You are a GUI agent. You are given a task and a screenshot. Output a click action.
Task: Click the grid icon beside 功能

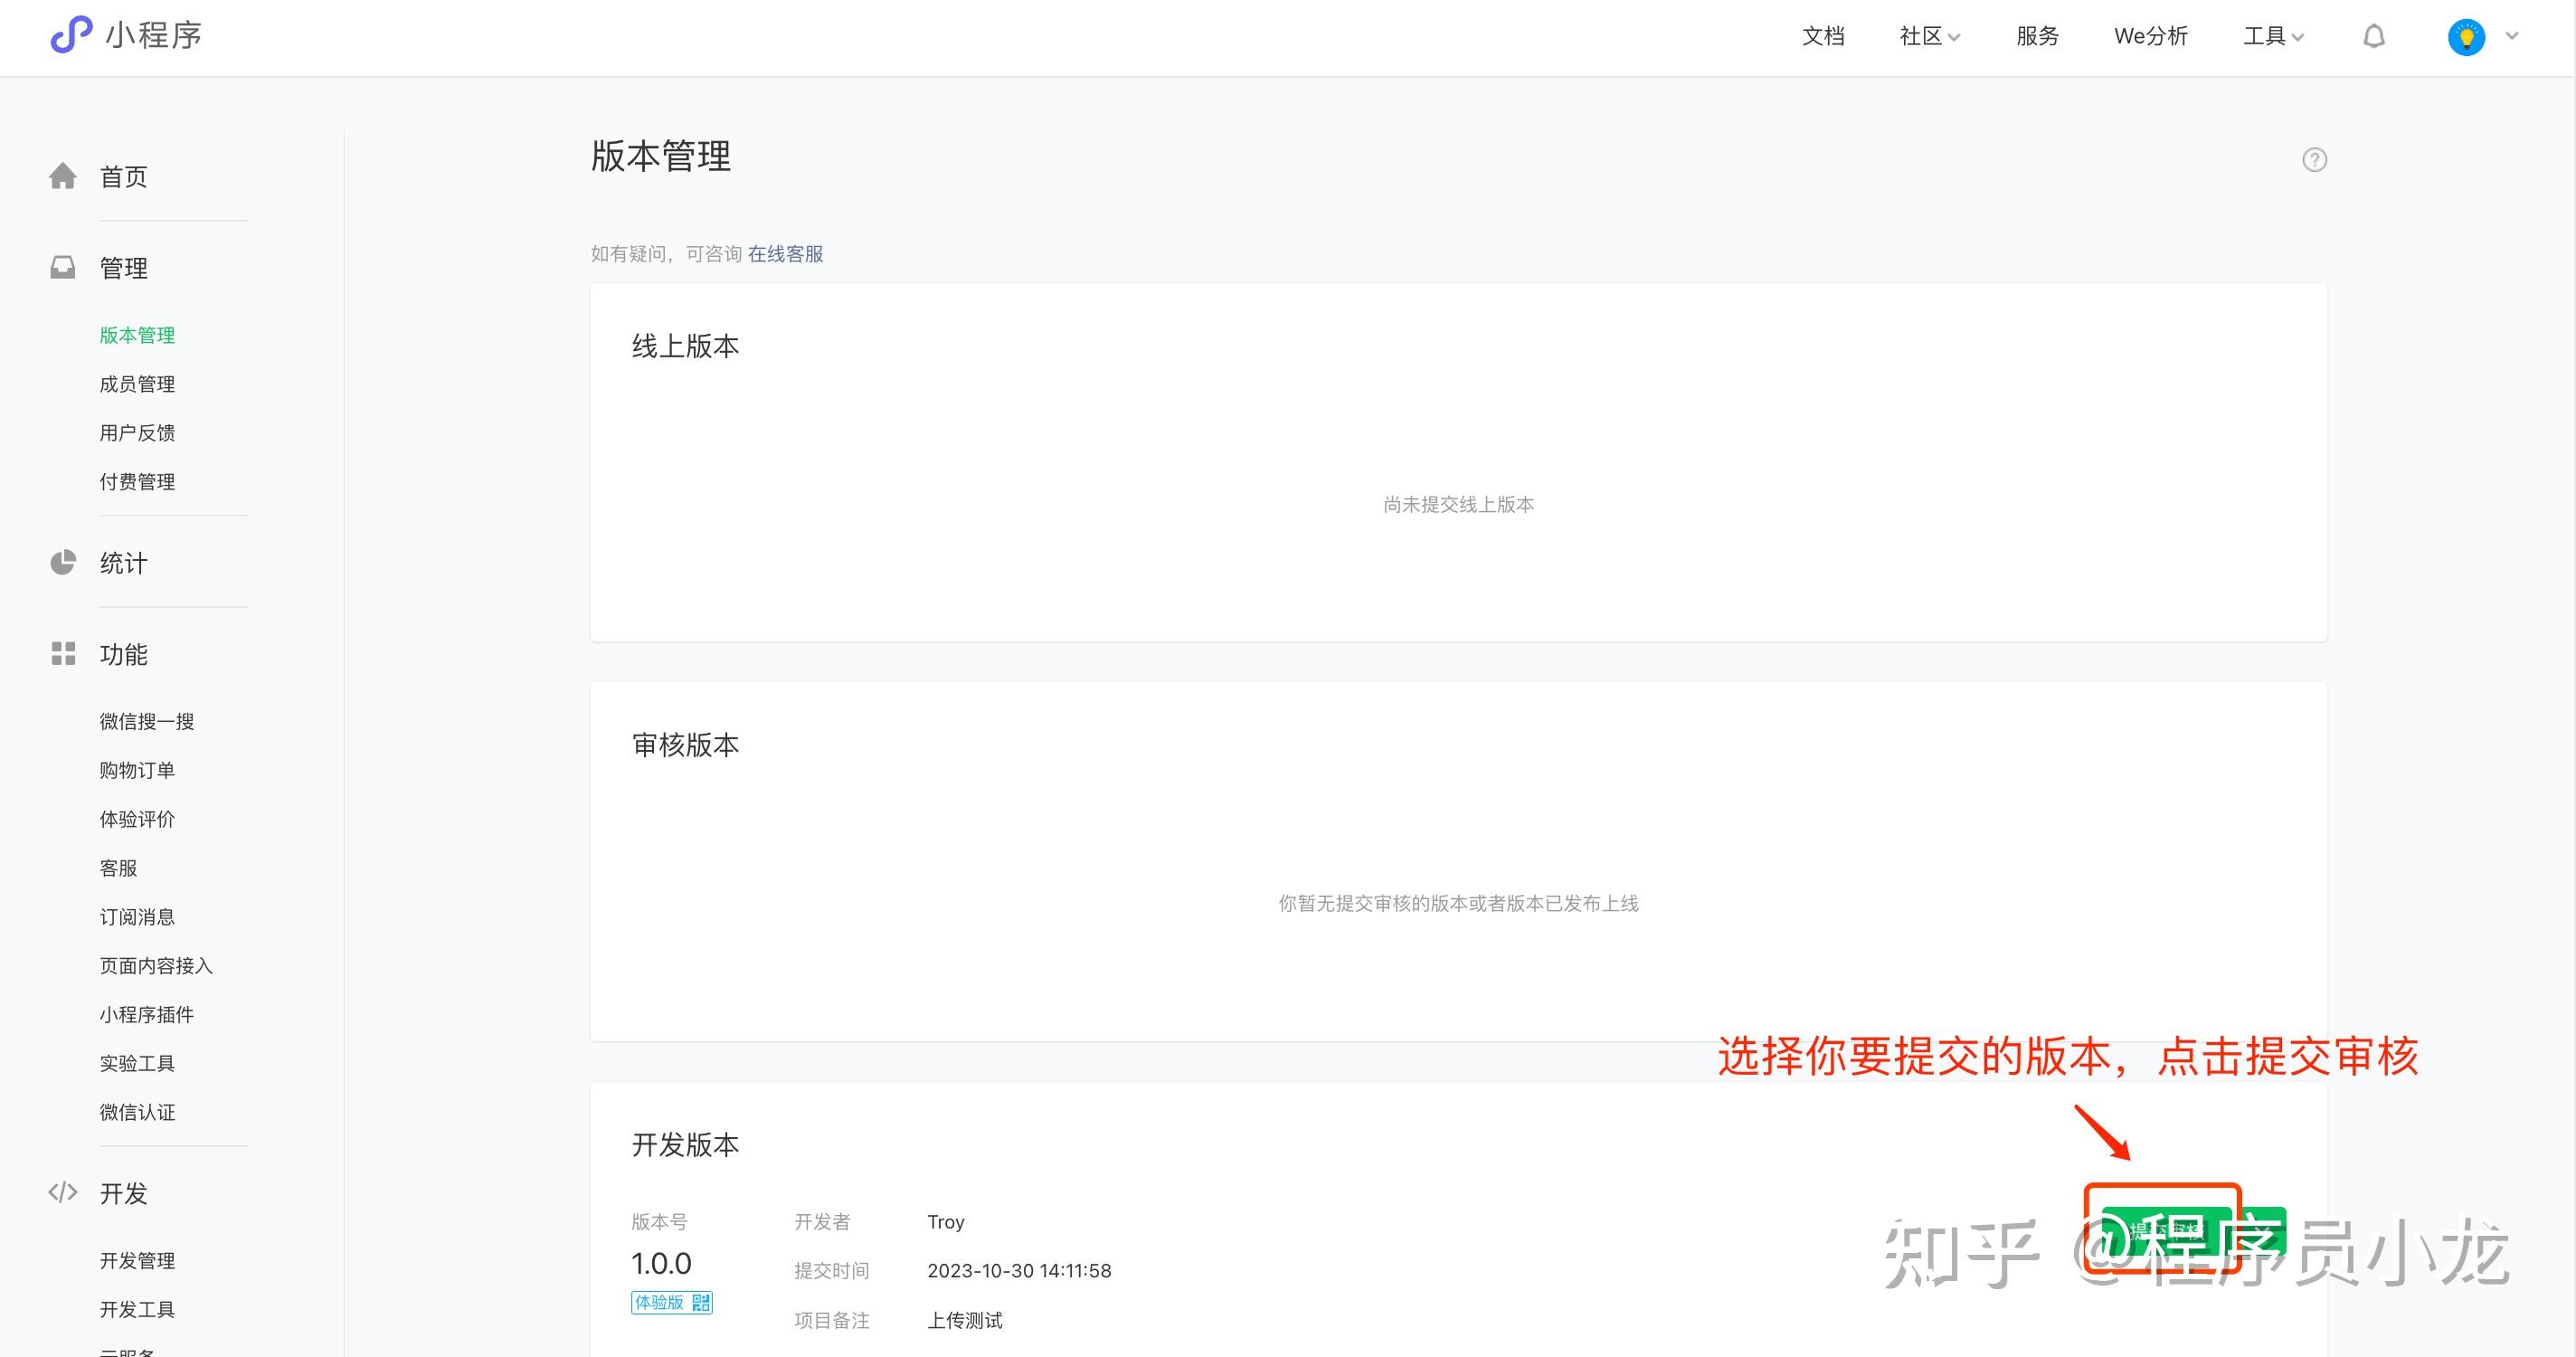point(63,654)
